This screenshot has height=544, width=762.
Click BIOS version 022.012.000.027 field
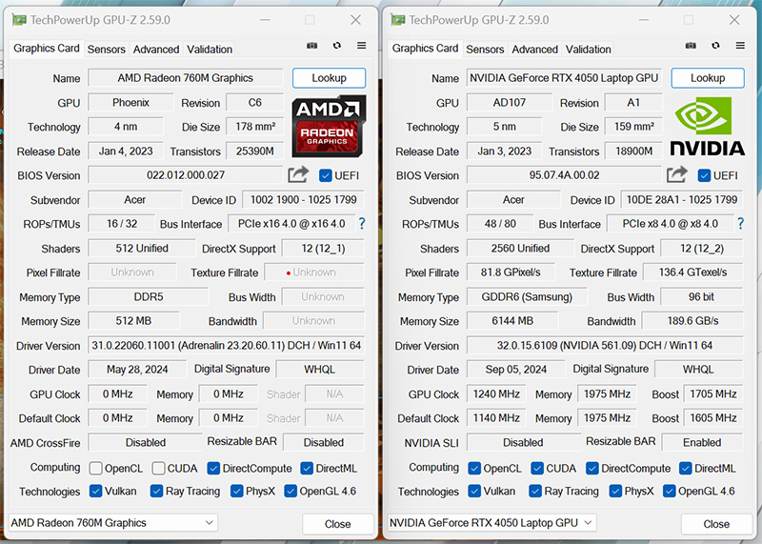point(185,175)
